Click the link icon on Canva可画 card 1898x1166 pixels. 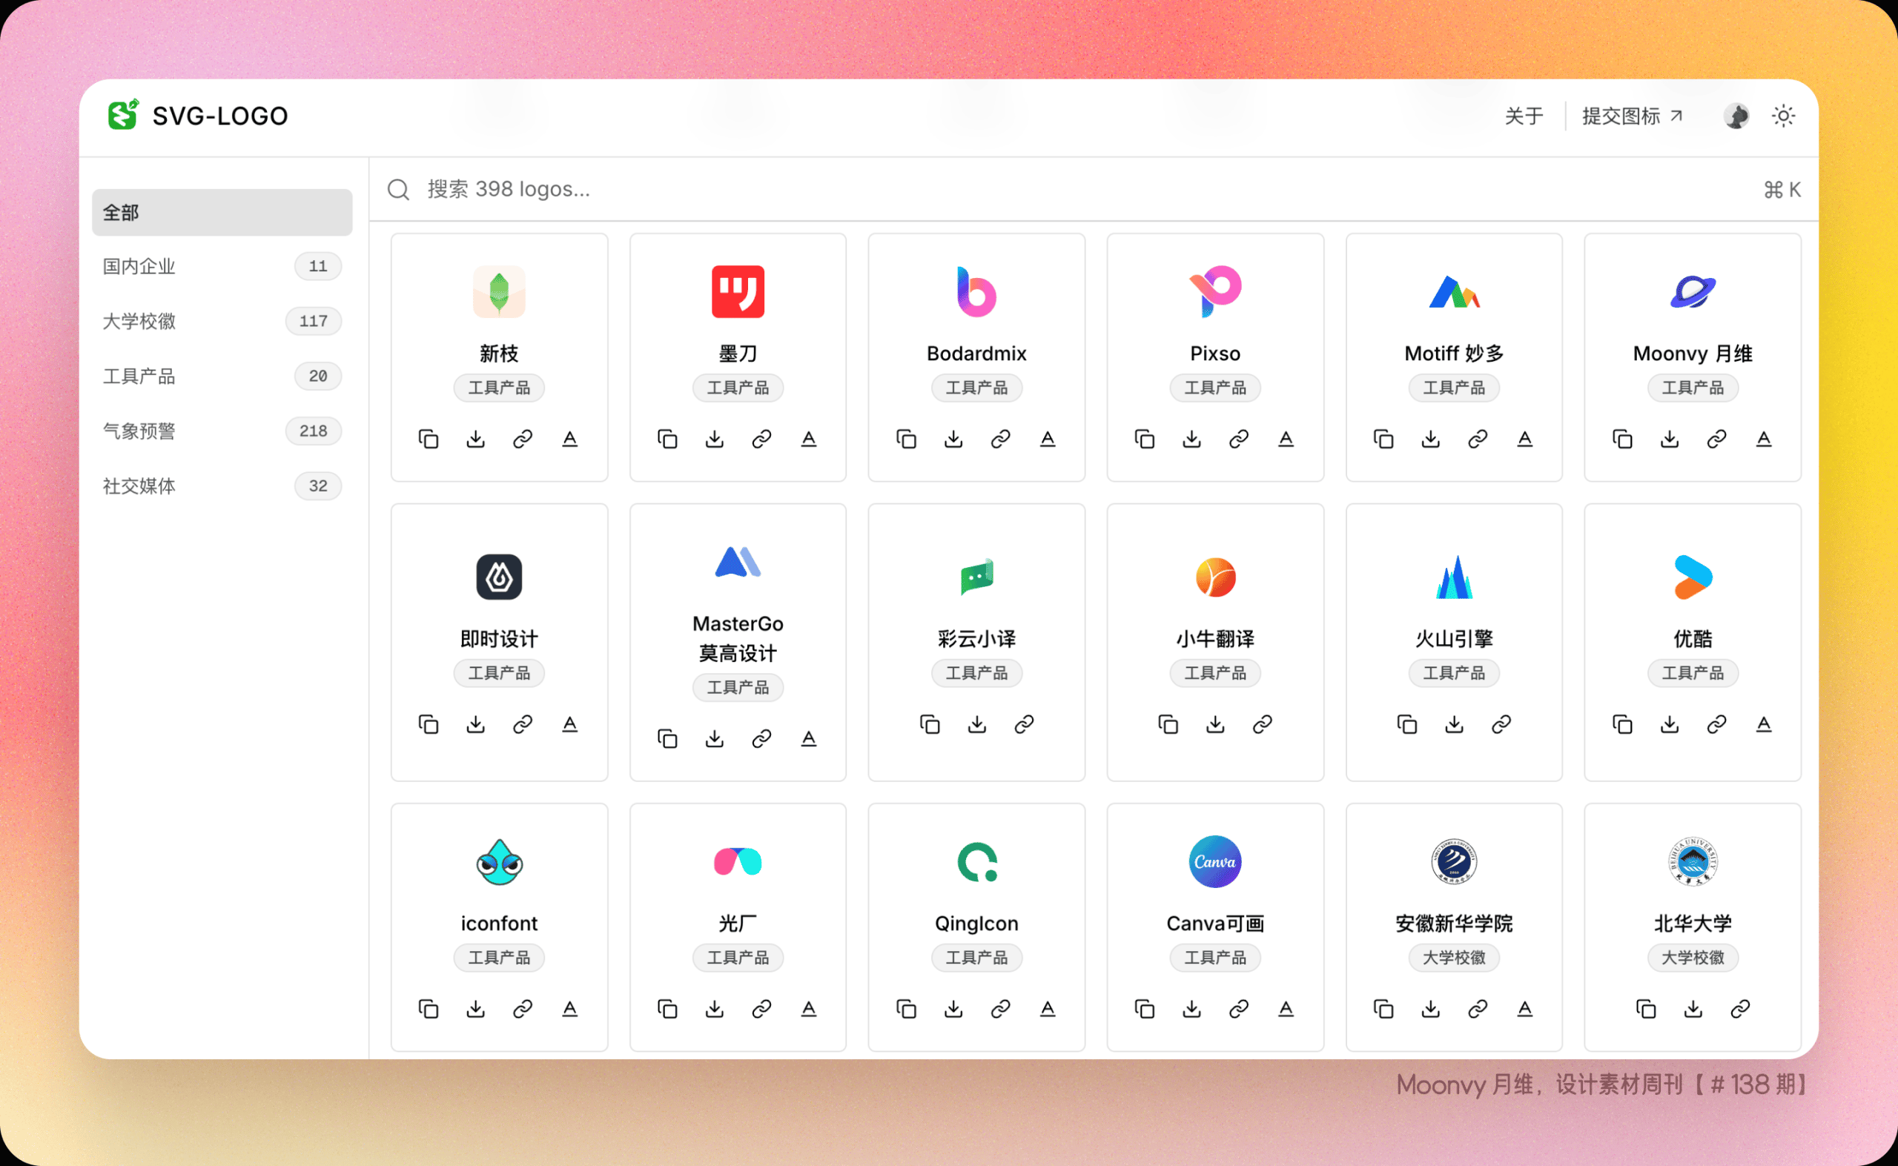(x=1240, y=1009)
